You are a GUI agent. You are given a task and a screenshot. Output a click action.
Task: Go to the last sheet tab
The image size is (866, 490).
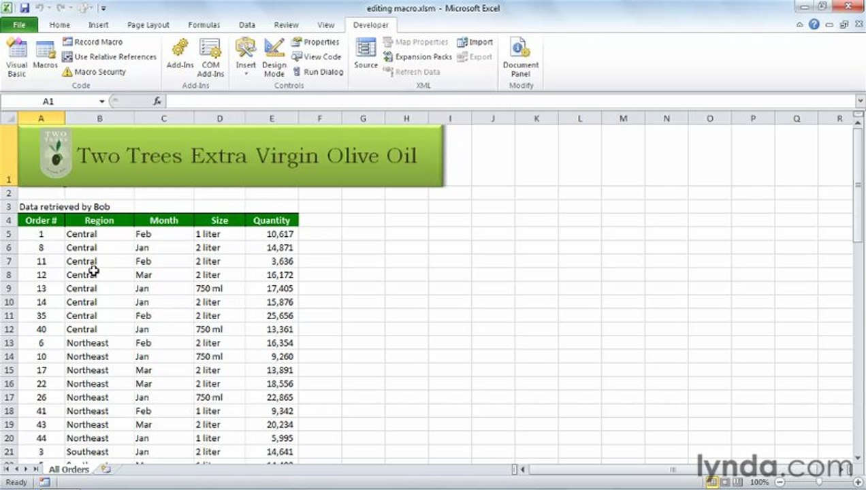point(36,470)
